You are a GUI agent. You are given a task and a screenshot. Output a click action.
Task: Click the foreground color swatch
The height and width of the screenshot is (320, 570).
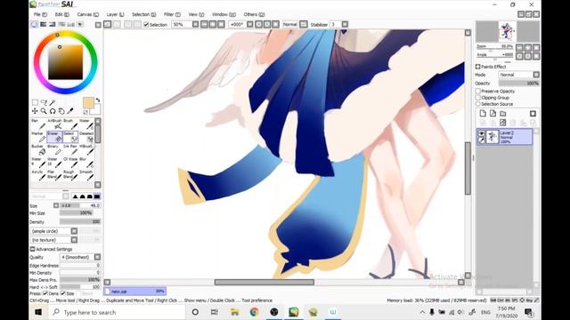pos(88,103)
